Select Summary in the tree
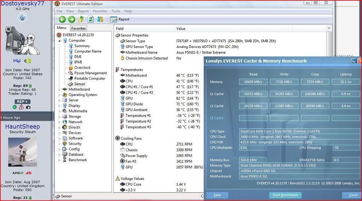 tap(82, 46)
